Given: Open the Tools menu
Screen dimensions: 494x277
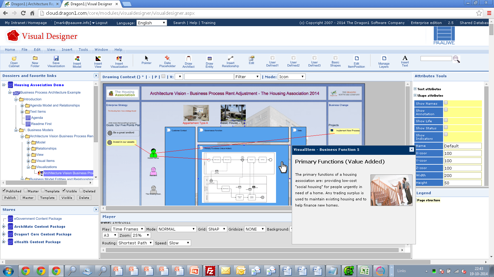Looking at the screenshot, I should [x=83, y=50].
